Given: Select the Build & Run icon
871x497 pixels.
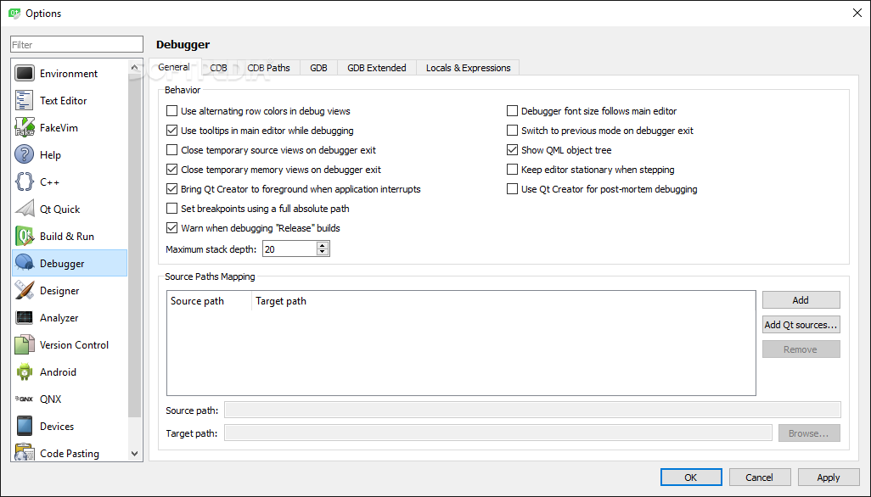Looking at the screenshot, I should 25,237.
